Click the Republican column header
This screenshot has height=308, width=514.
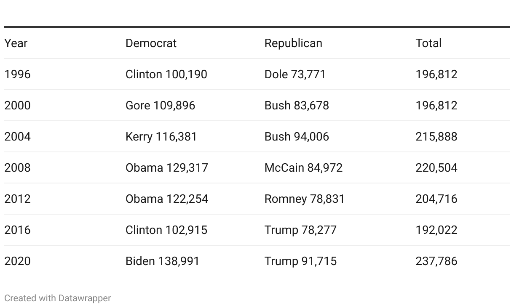coord(293,43)
